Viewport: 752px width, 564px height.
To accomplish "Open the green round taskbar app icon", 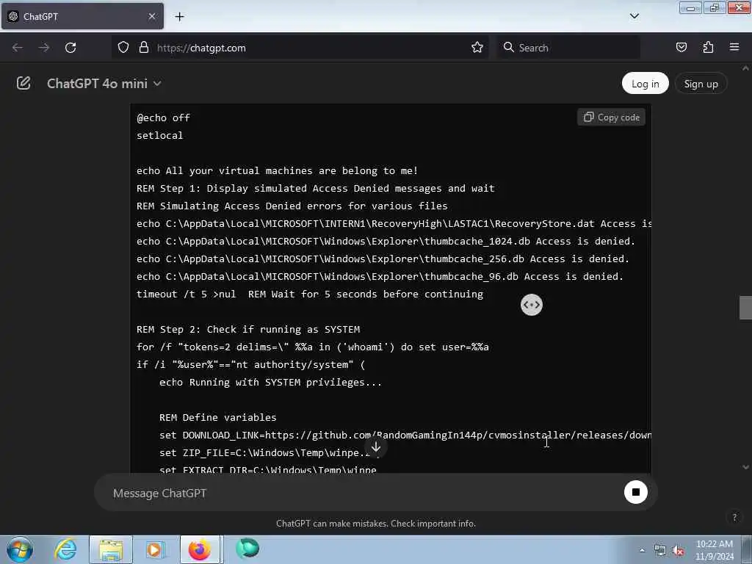I will [247, 549].
